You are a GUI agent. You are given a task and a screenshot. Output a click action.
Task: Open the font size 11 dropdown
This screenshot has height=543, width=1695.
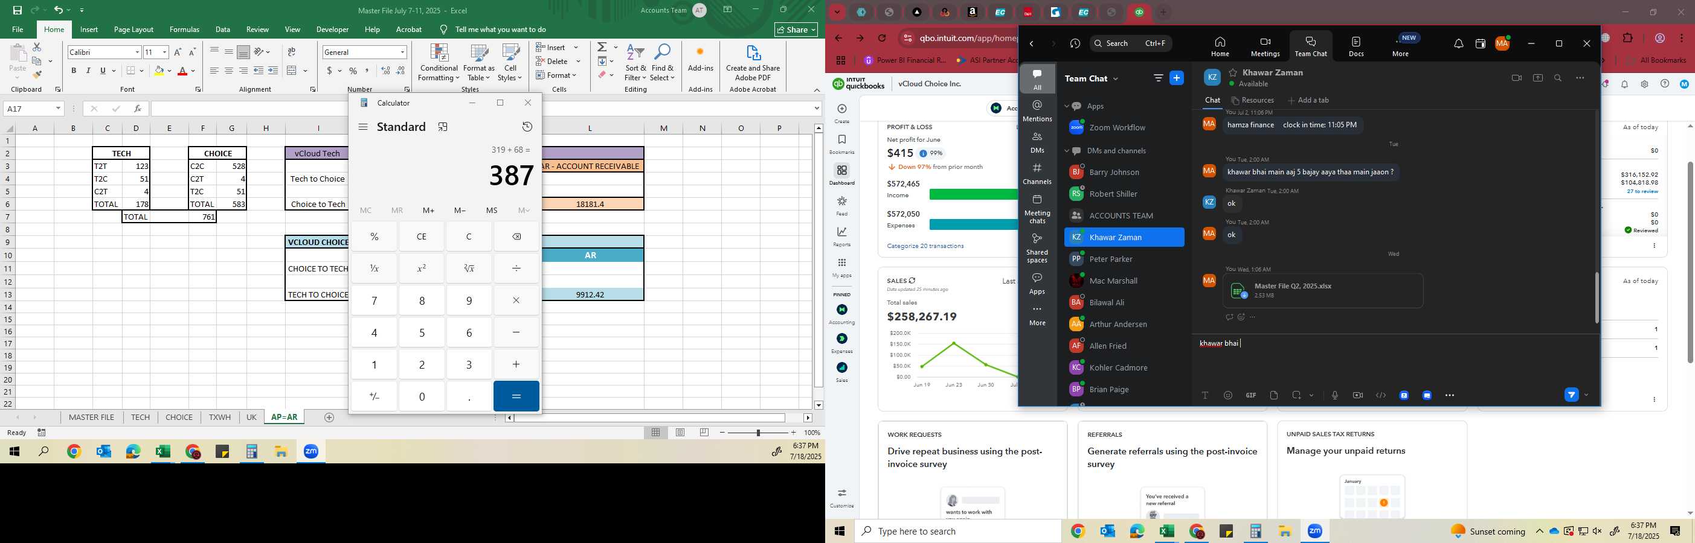(x=164, y=52)
